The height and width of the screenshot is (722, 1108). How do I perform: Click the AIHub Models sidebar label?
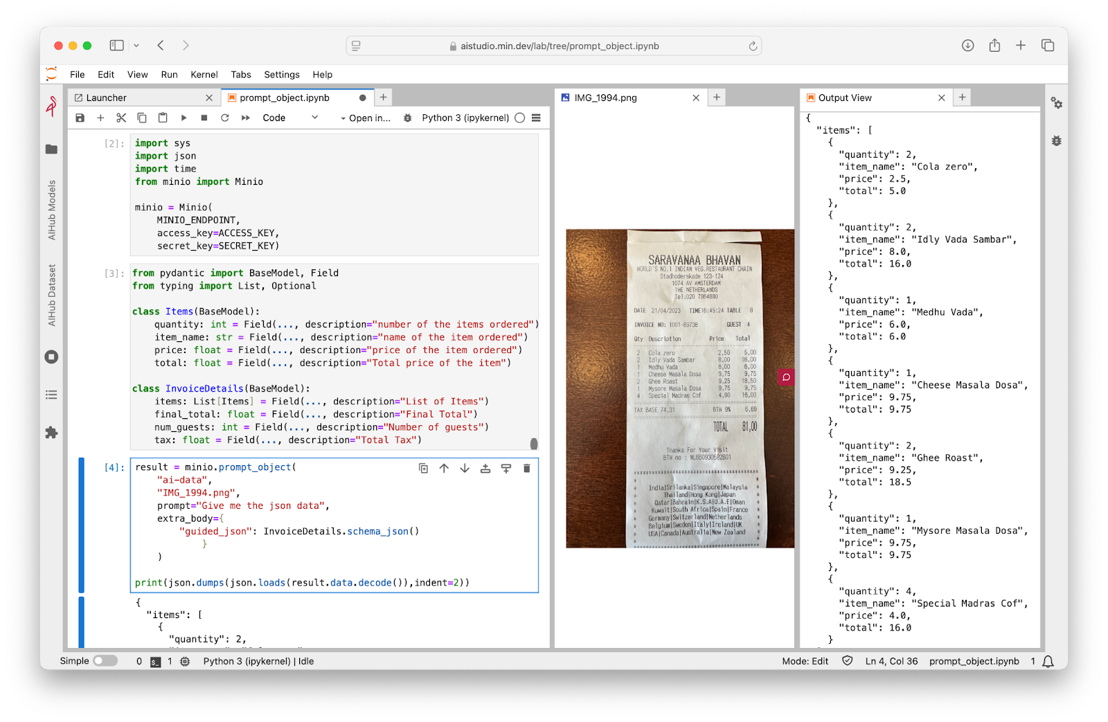(52, 210)
